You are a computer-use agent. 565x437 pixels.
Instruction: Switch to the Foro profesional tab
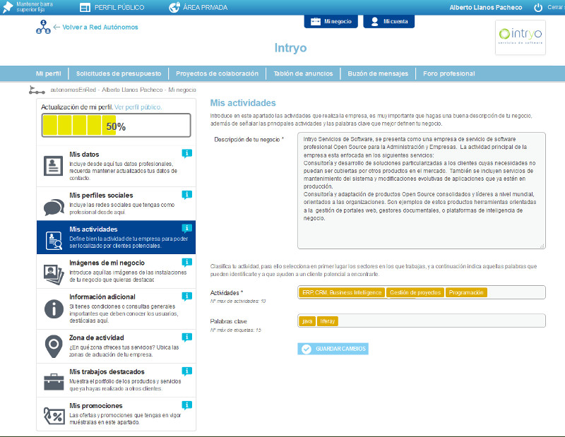point(448,73)
